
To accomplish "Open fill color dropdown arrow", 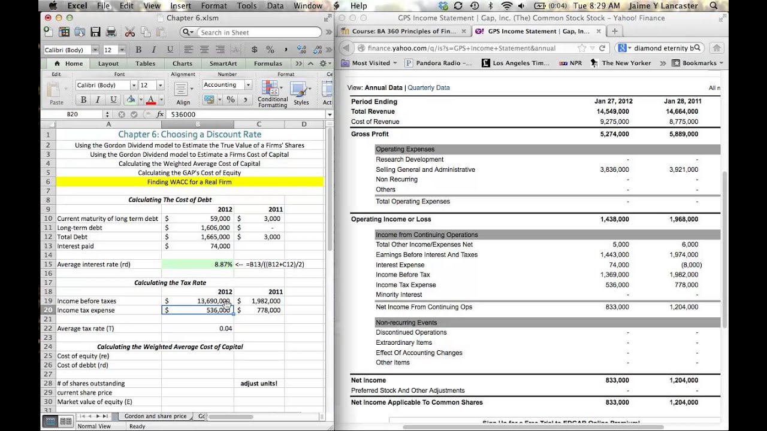I will (x=140, y=100).
